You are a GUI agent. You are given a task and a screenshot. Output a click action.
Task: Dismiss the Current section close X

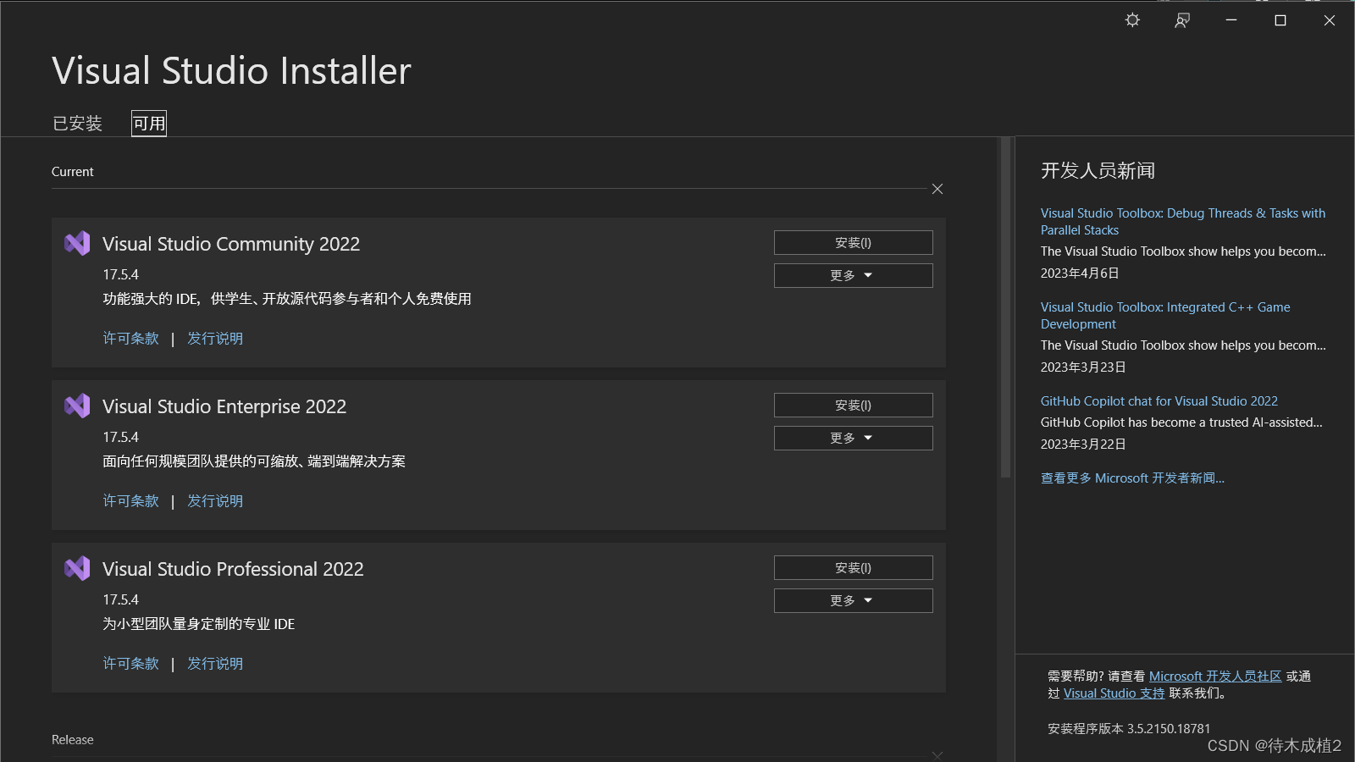coord(937,189)
